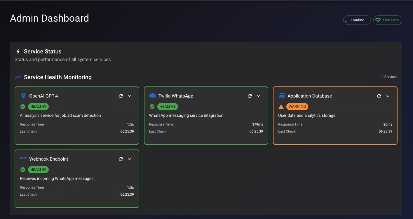
Task: Click the Service Status heading
Action: tap(43, 52)
